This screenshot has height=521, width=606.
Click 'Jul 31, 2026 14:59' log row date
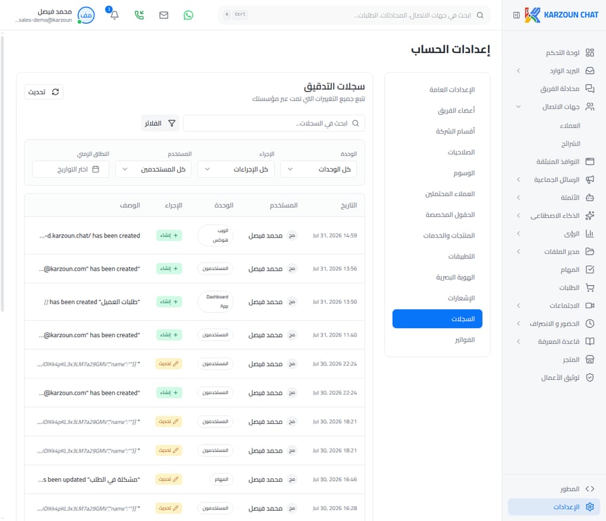335,235
